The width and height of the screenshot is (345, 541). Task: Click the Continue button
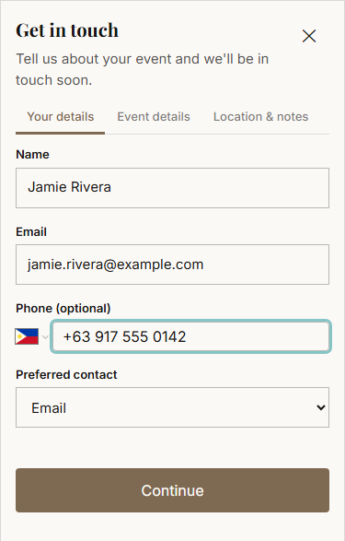172,490
